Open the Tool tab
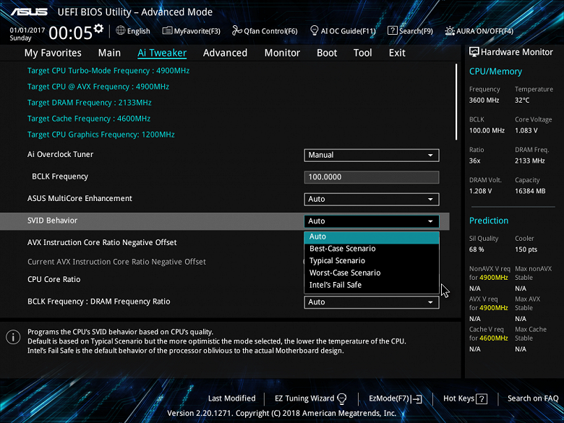This screenshot has width=564, height=423. (x=362, y=53)
